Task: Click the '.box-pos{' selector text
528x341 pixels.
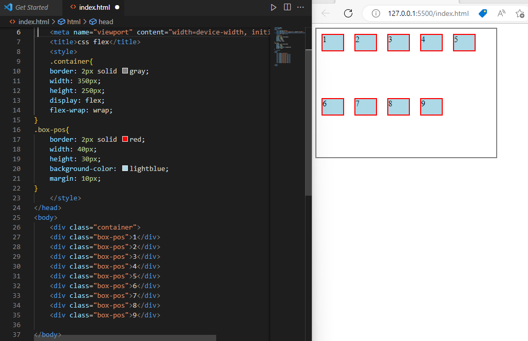Action: pyautogui.click(x=51, y=129)
